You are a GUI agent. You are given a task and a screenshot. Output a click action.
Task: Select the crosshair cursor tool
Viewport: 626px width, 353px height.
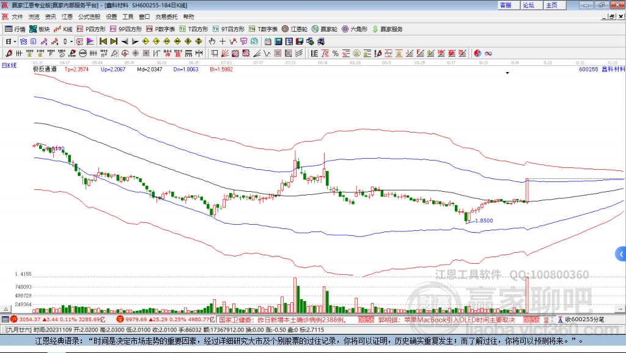223,42
